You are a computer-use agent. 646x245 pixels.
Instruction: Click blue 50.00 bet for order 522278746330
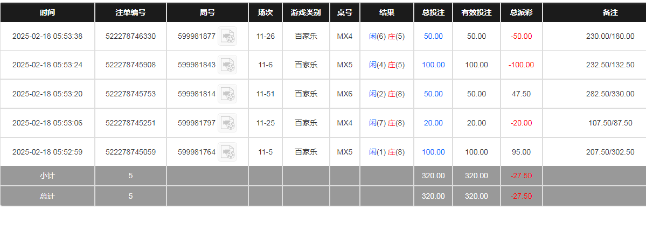pos(433,37)
